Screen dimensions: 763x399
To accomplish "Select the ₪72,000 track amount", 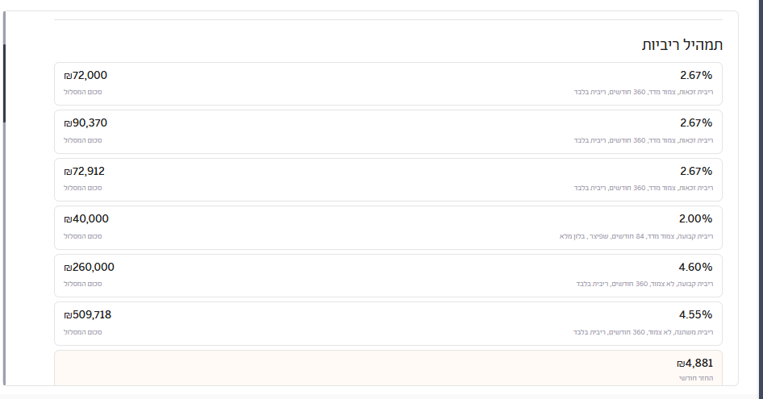I will point(85,75).
